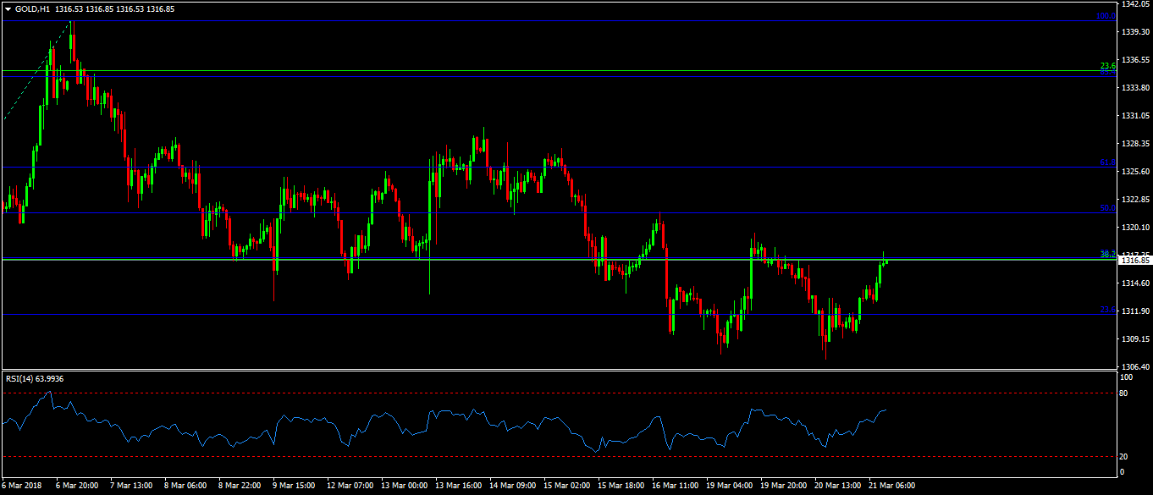Screen dimensions: 1153x495
Task: Select the 6 Mar 20:00 time label
Action: [78, 487]
